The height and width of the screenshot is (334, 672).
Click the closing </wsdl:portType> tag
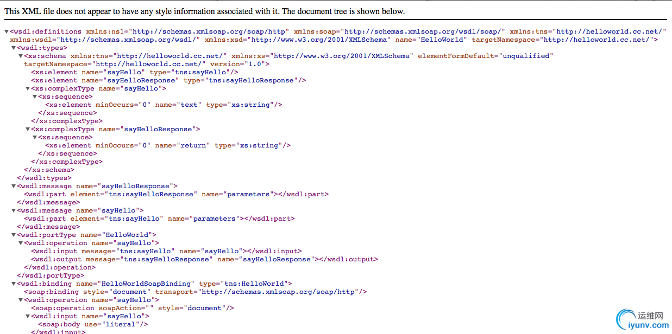pyautogui.click(x=51, y=275)
